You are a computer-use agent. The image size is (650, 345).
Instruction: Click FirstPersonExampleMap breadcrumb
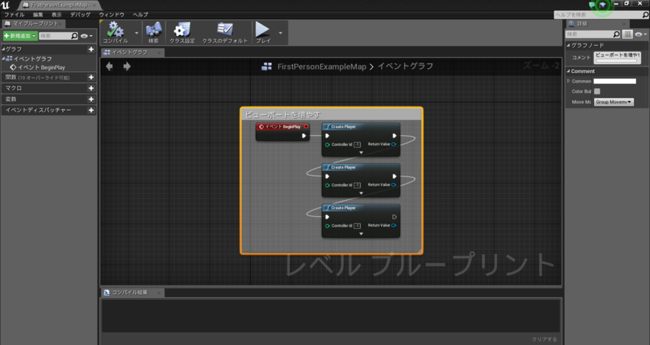point(322,67)
